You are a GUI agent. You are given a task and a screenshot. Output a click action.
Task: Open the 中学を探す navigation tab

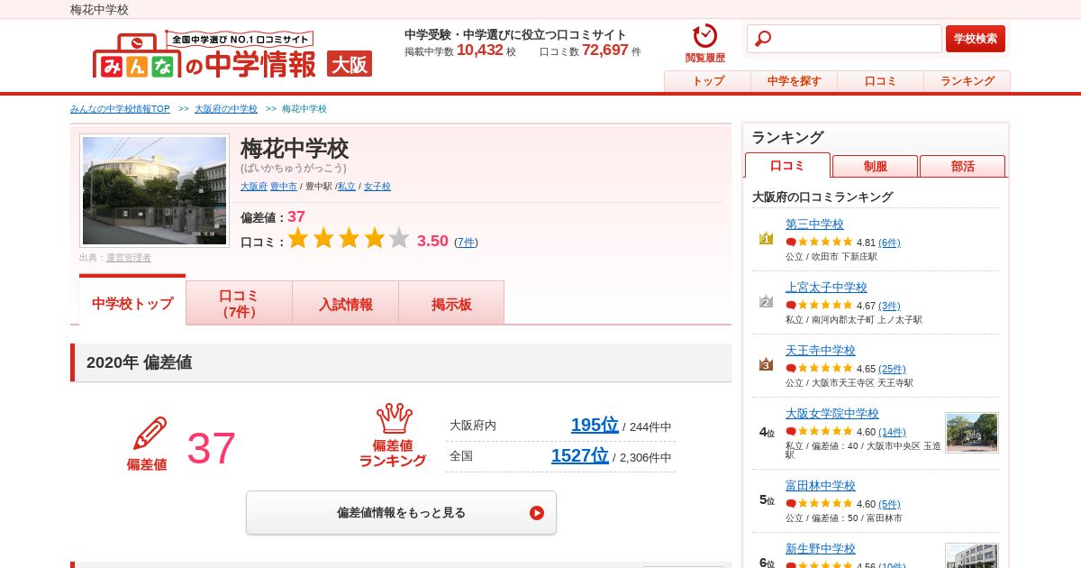795,81
